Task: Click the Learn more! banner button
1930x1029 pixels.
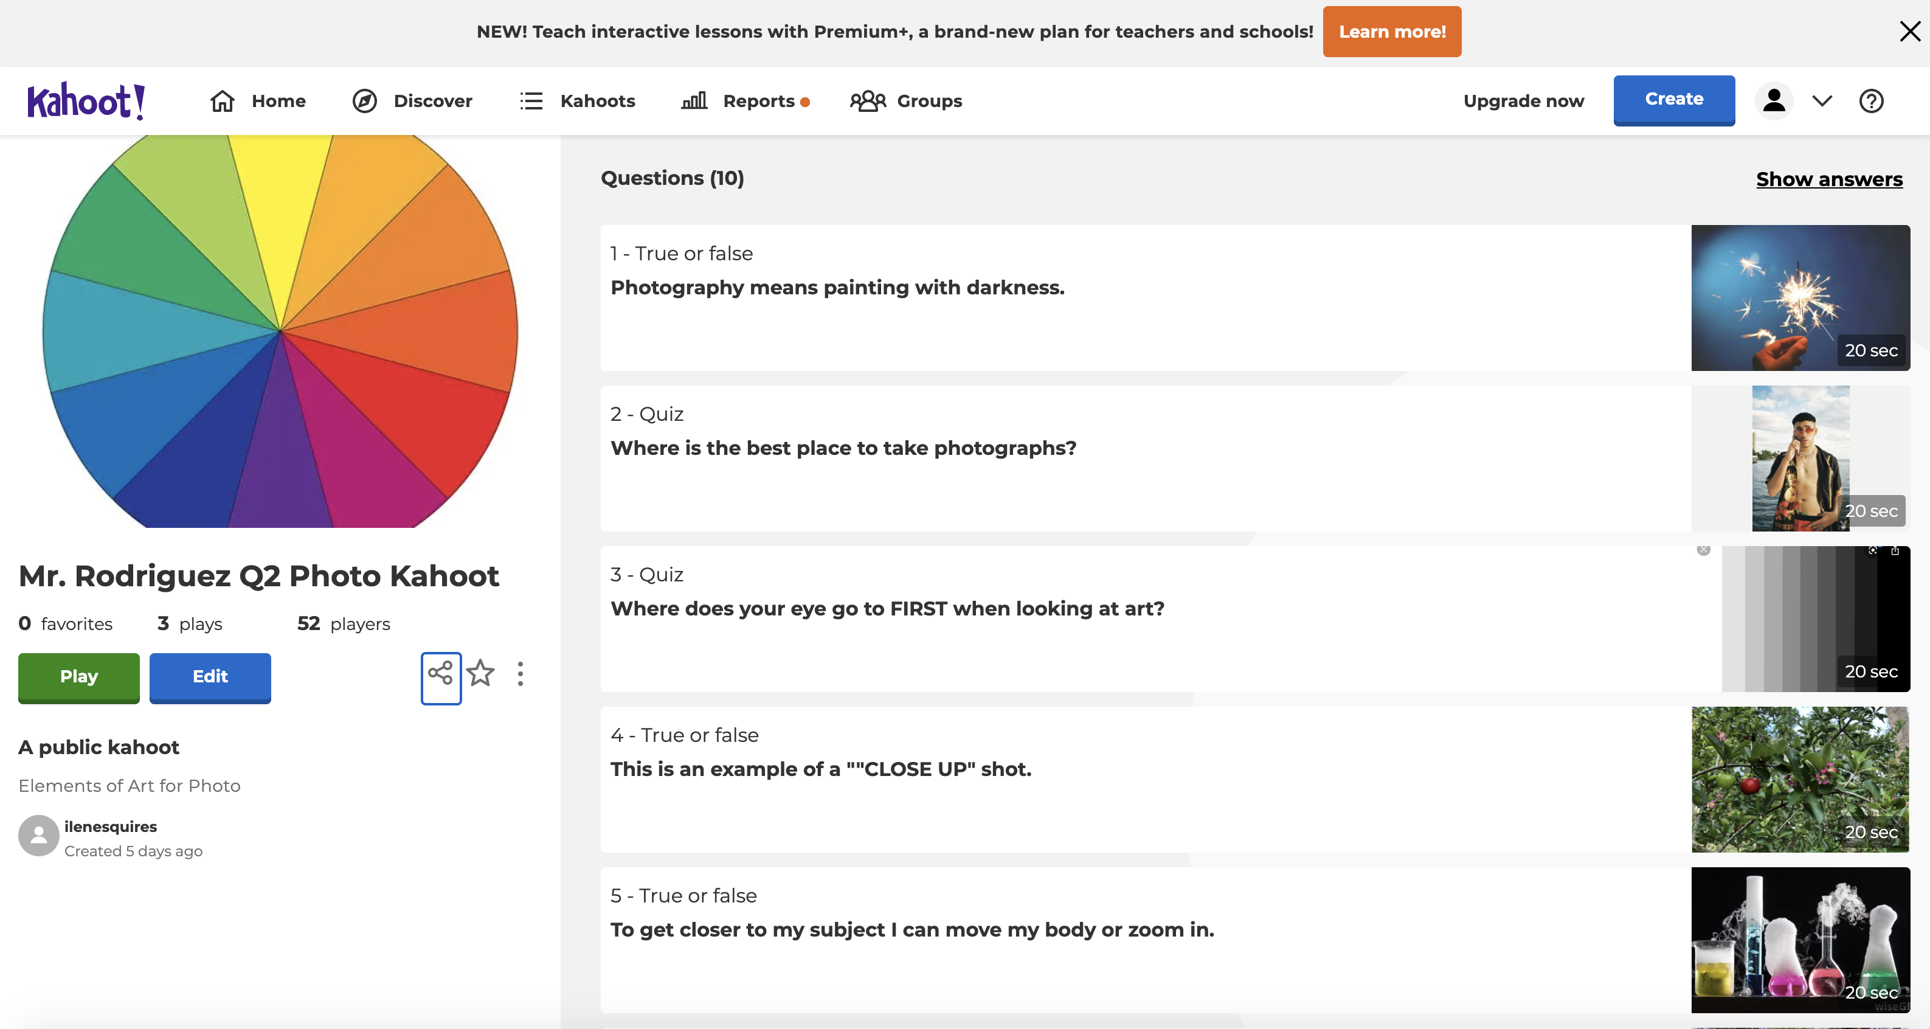Action: coord(1391,32)
